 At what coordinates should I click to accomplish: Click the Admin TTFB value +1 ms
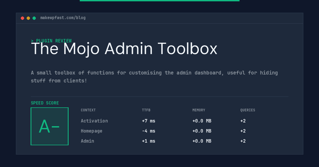click(x=149, y=141)
